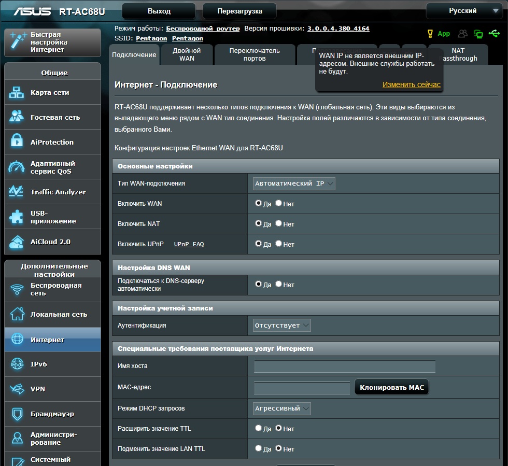
Task: Open Брандмауэр shield icon
Action: [17, 414]
